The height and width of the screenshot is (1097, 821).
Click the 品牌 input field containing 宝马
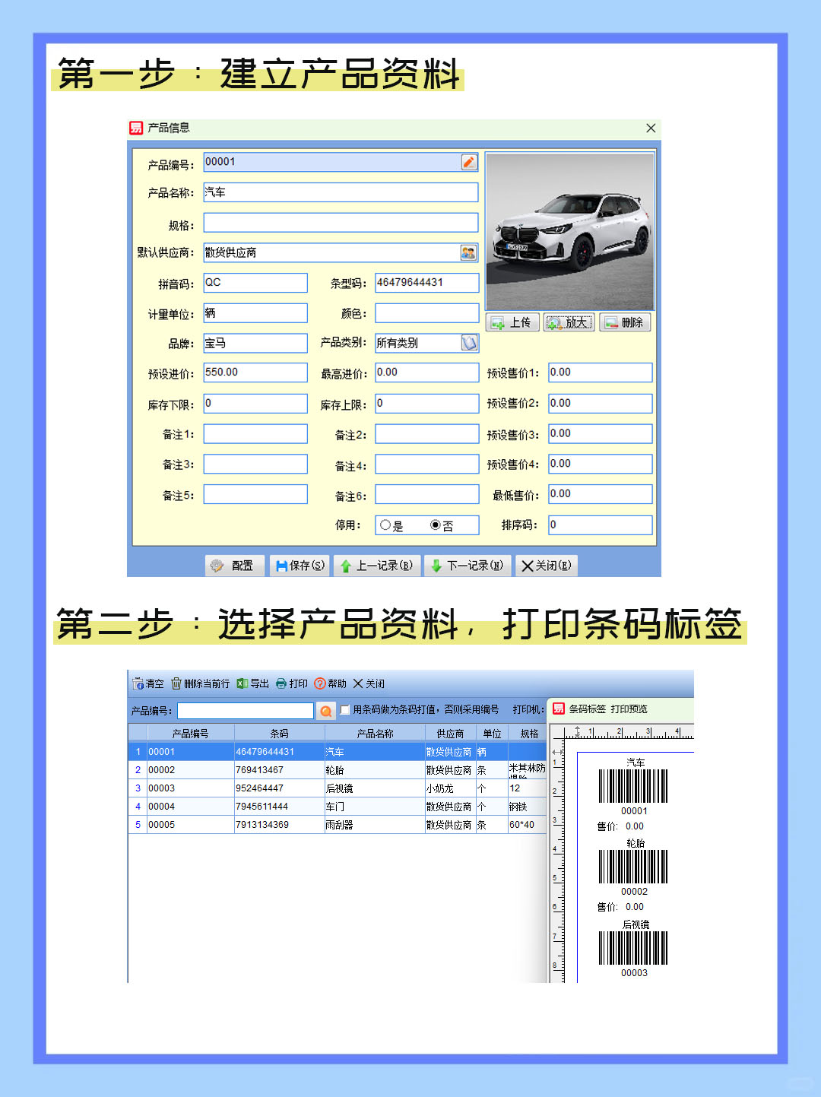pyautogui.click(x=255, y=343)
